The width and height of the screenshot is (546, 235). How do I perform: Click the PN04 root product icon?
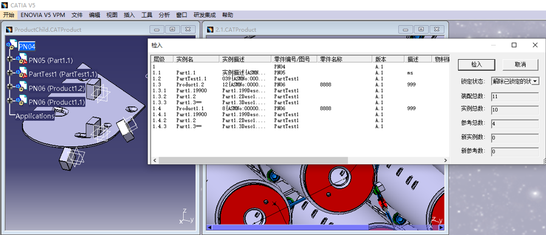[12, 44]
